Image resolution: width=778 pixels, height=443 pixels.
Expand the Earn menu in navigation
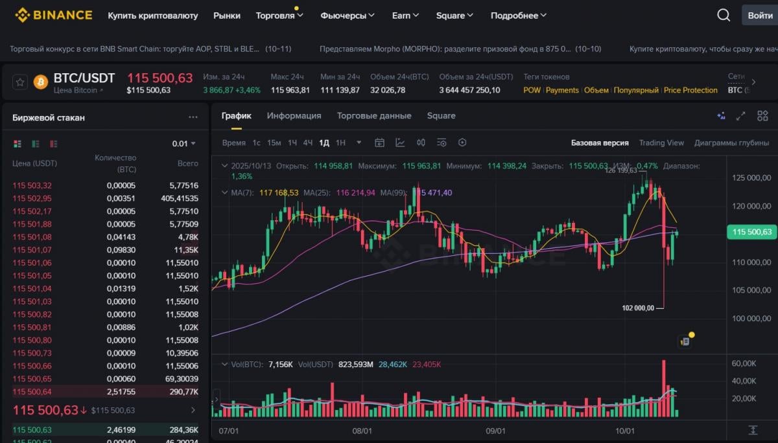click(405, 16)
